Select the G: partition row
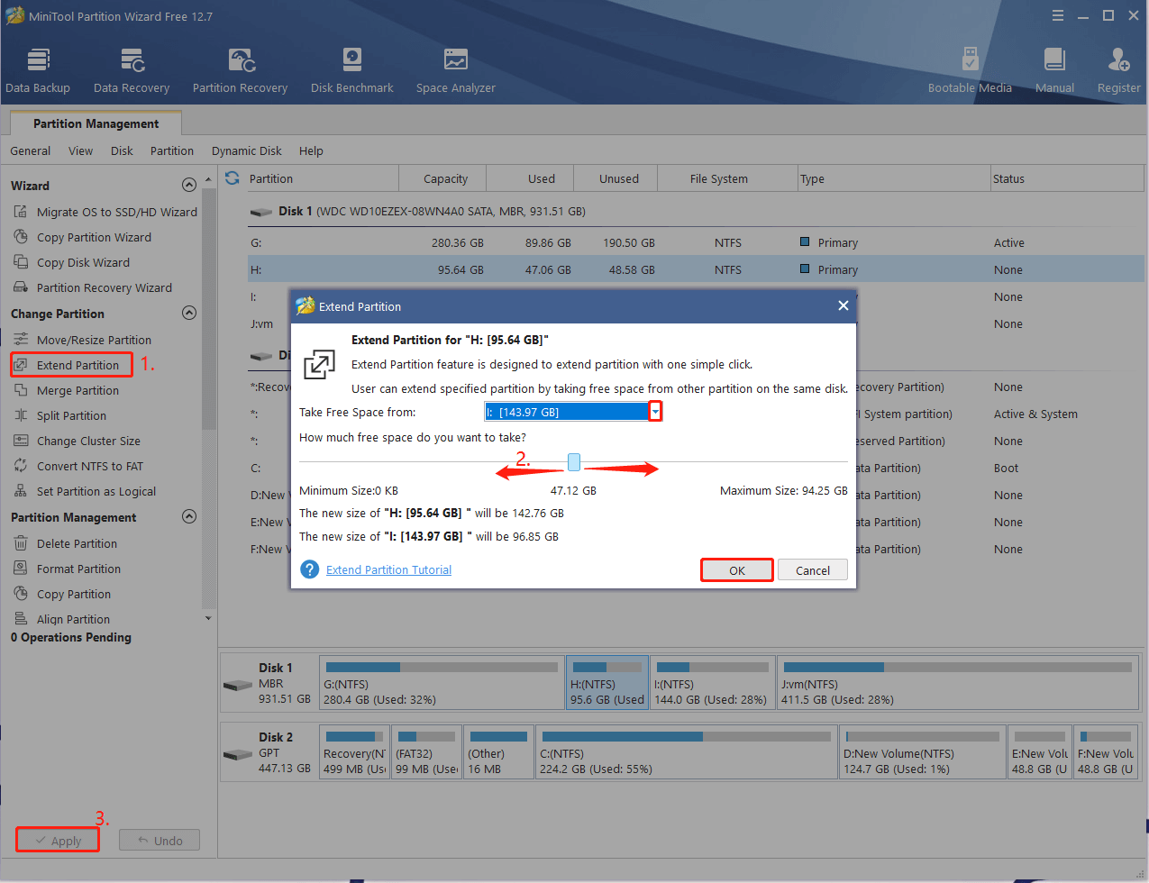Viewport: 1149px width, 883px height. click(695, 242)
